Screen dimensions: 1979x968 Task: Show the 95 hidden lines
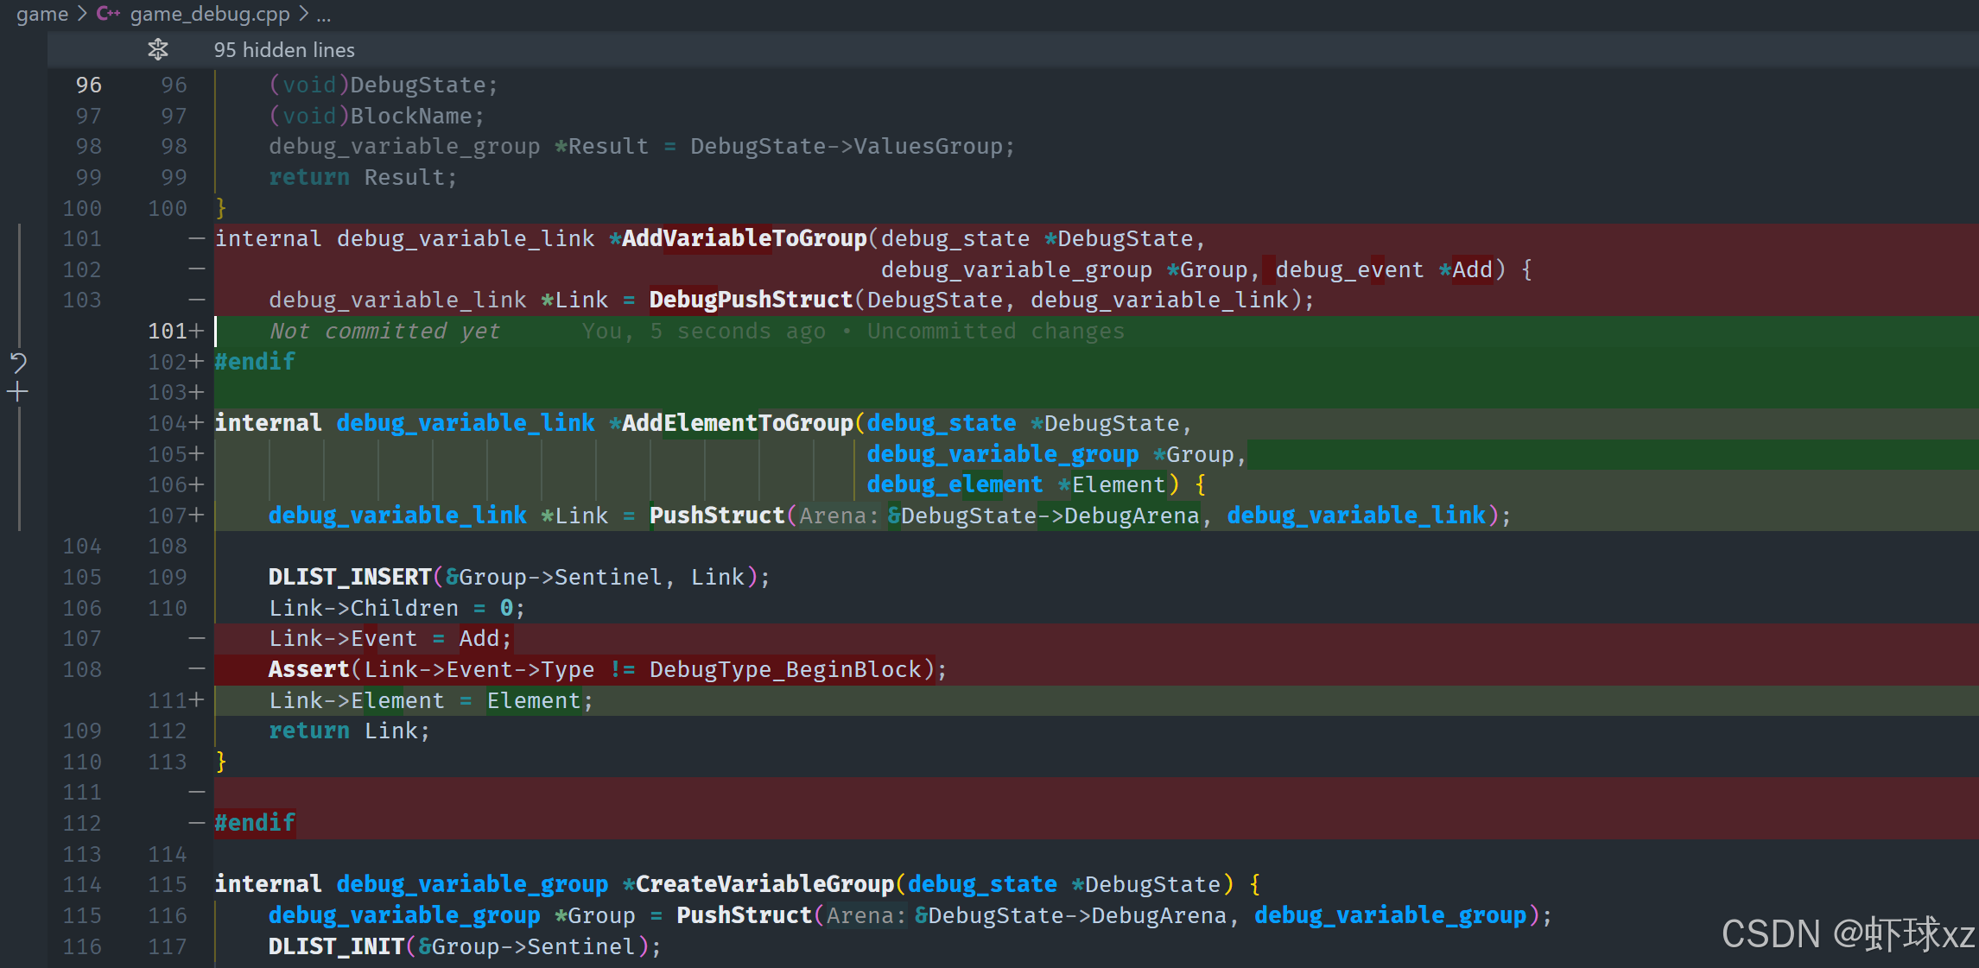pyautogui.click(x=284, y=50)
